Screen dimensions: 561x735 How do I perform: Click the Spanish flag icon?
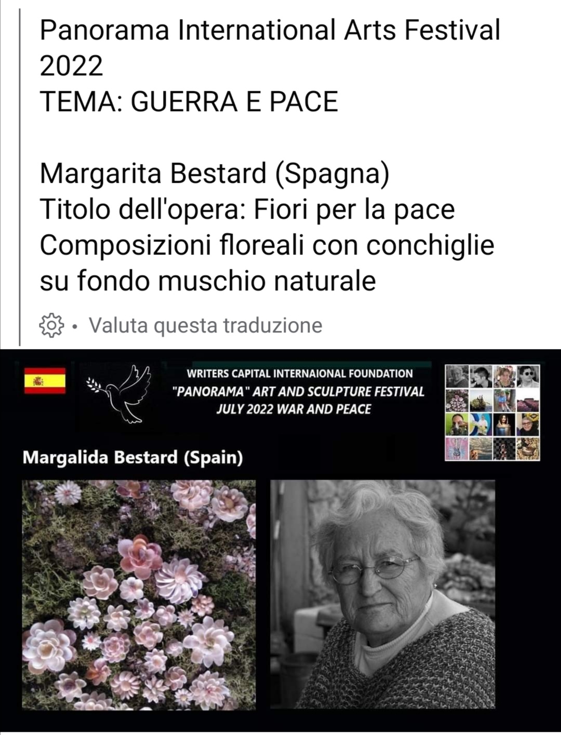coord(45,381)
